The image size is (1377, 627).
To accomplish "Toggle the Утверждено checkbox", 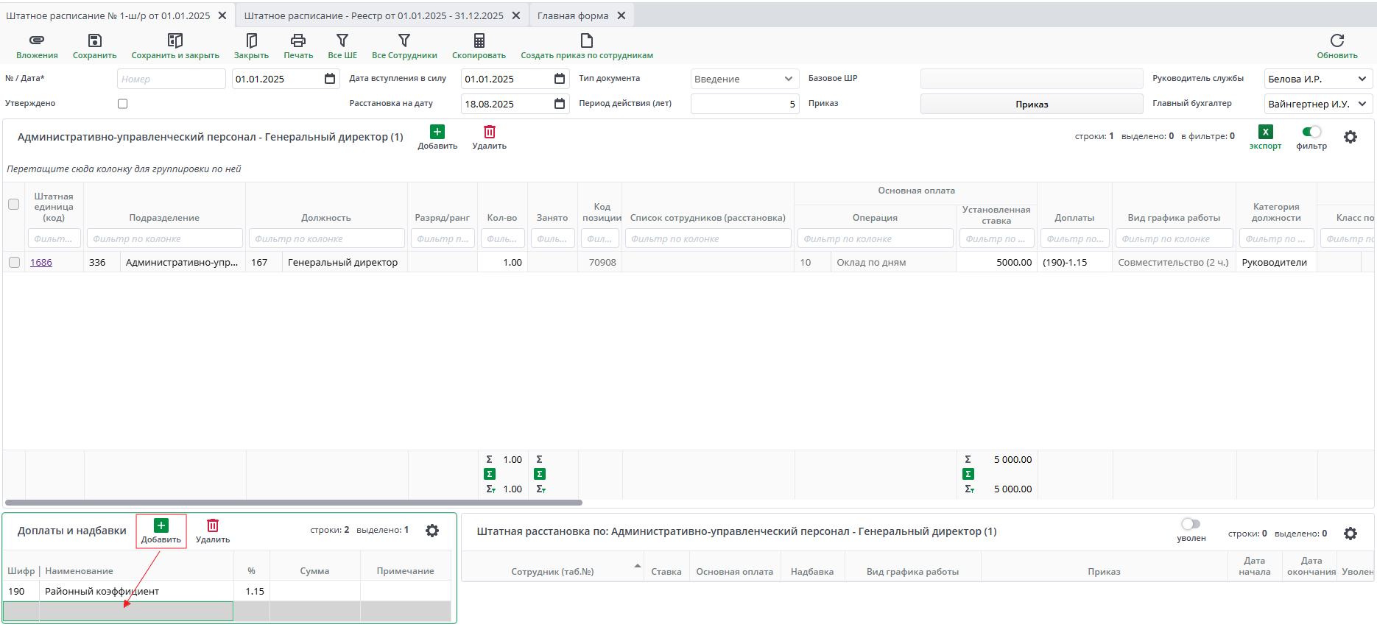I will coord(123,104).
